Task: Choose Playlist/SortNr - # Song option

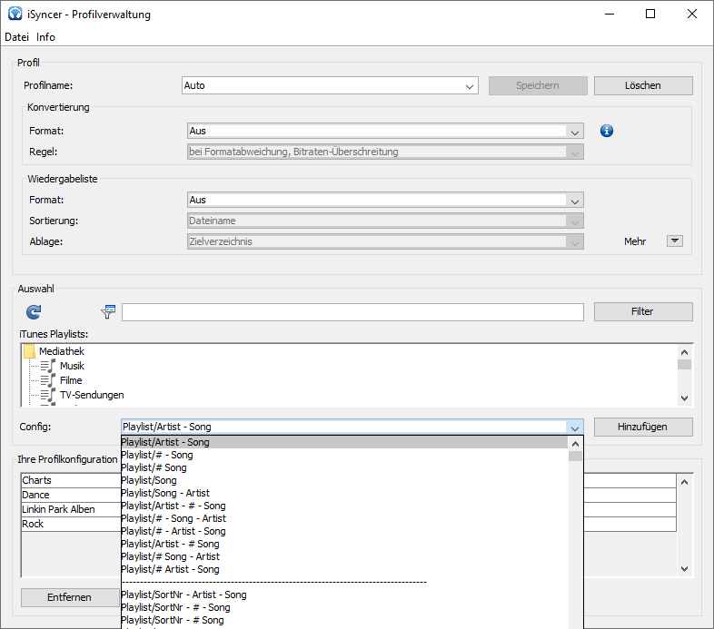Action: point(344,621)
